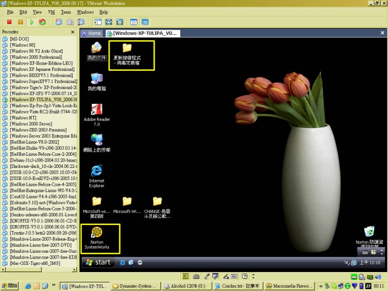Click the VMware sound device status icon
388x291 pixels.
pos(378,276)
